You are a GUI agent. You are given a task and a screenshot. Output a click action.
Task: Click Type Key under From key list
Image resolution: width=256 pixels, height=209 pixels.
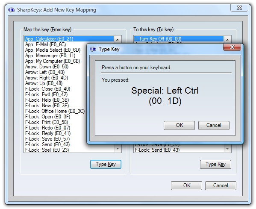tap(106, 164)
